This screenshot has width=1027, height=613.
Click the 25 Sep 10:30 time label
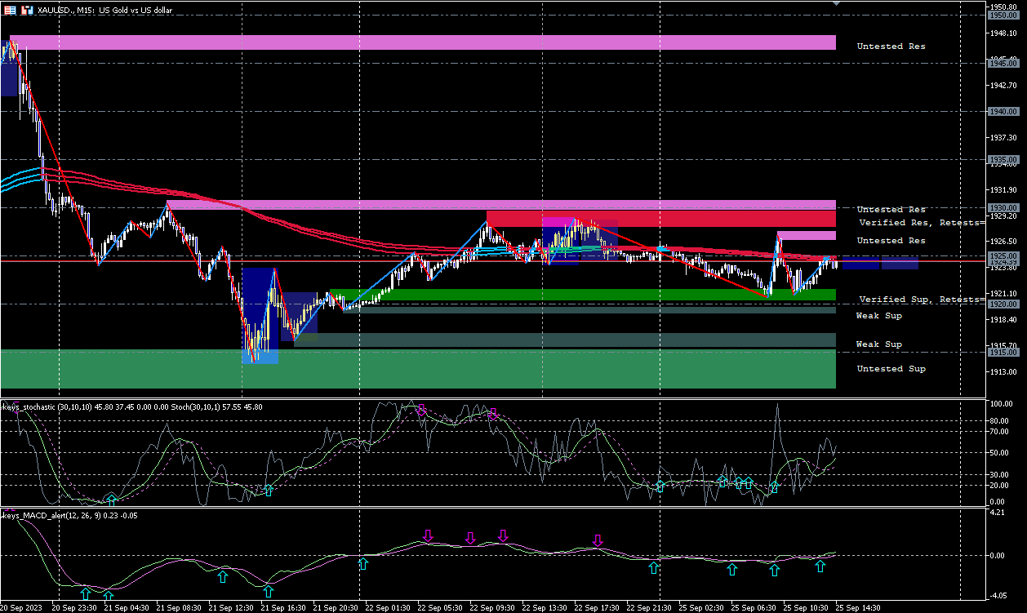click(806, 607)
